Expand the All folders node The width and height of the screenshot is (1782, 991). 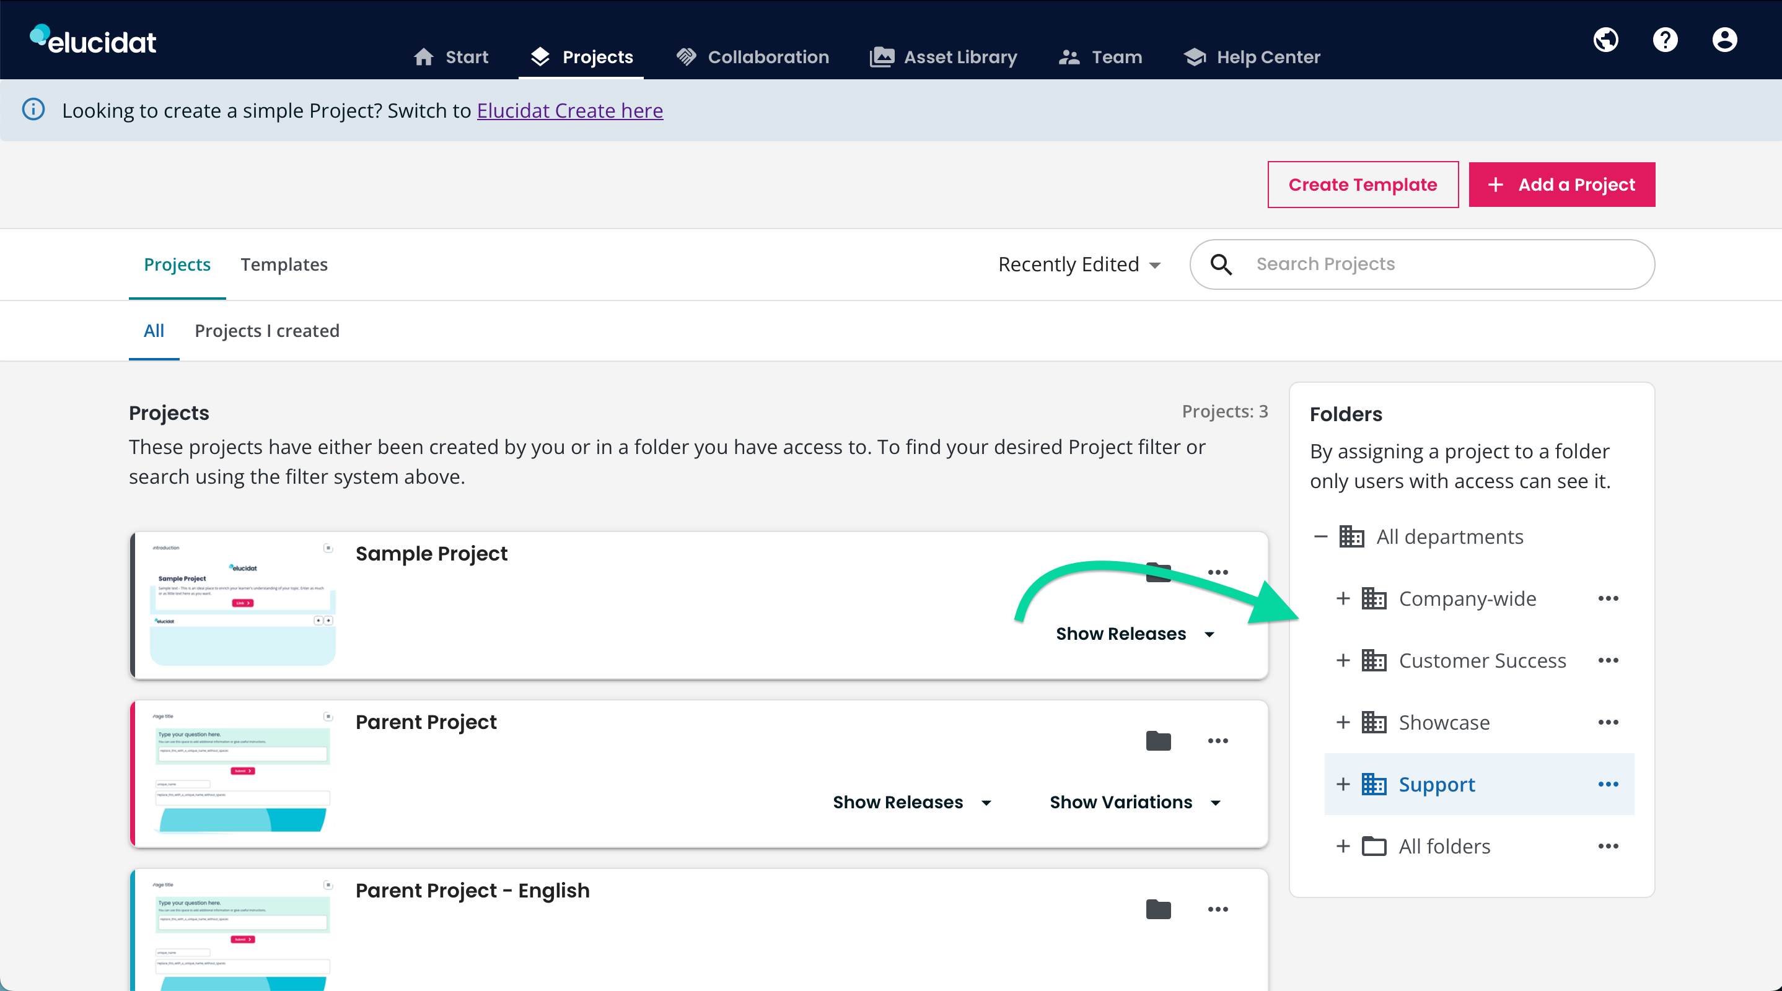[x=1343, y=846]
